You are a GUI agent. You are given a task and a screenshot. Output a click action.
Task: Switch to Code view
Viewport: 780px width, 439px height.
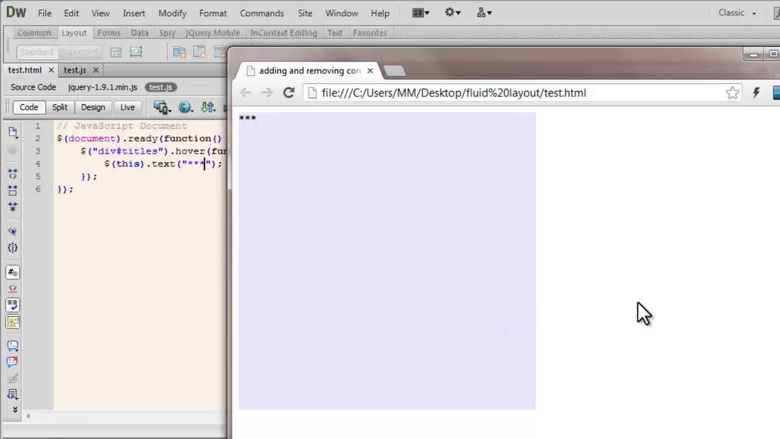pyautogui.click(x=29, y=107)
